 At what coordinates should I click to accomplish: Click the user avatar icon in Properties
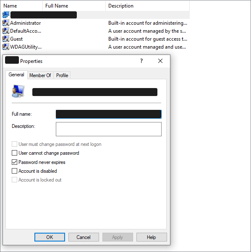pos(18,91)
